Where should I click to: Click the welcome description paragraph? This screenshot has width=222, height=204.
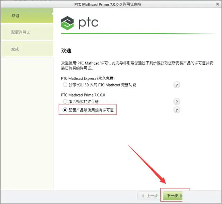point(137,66)
